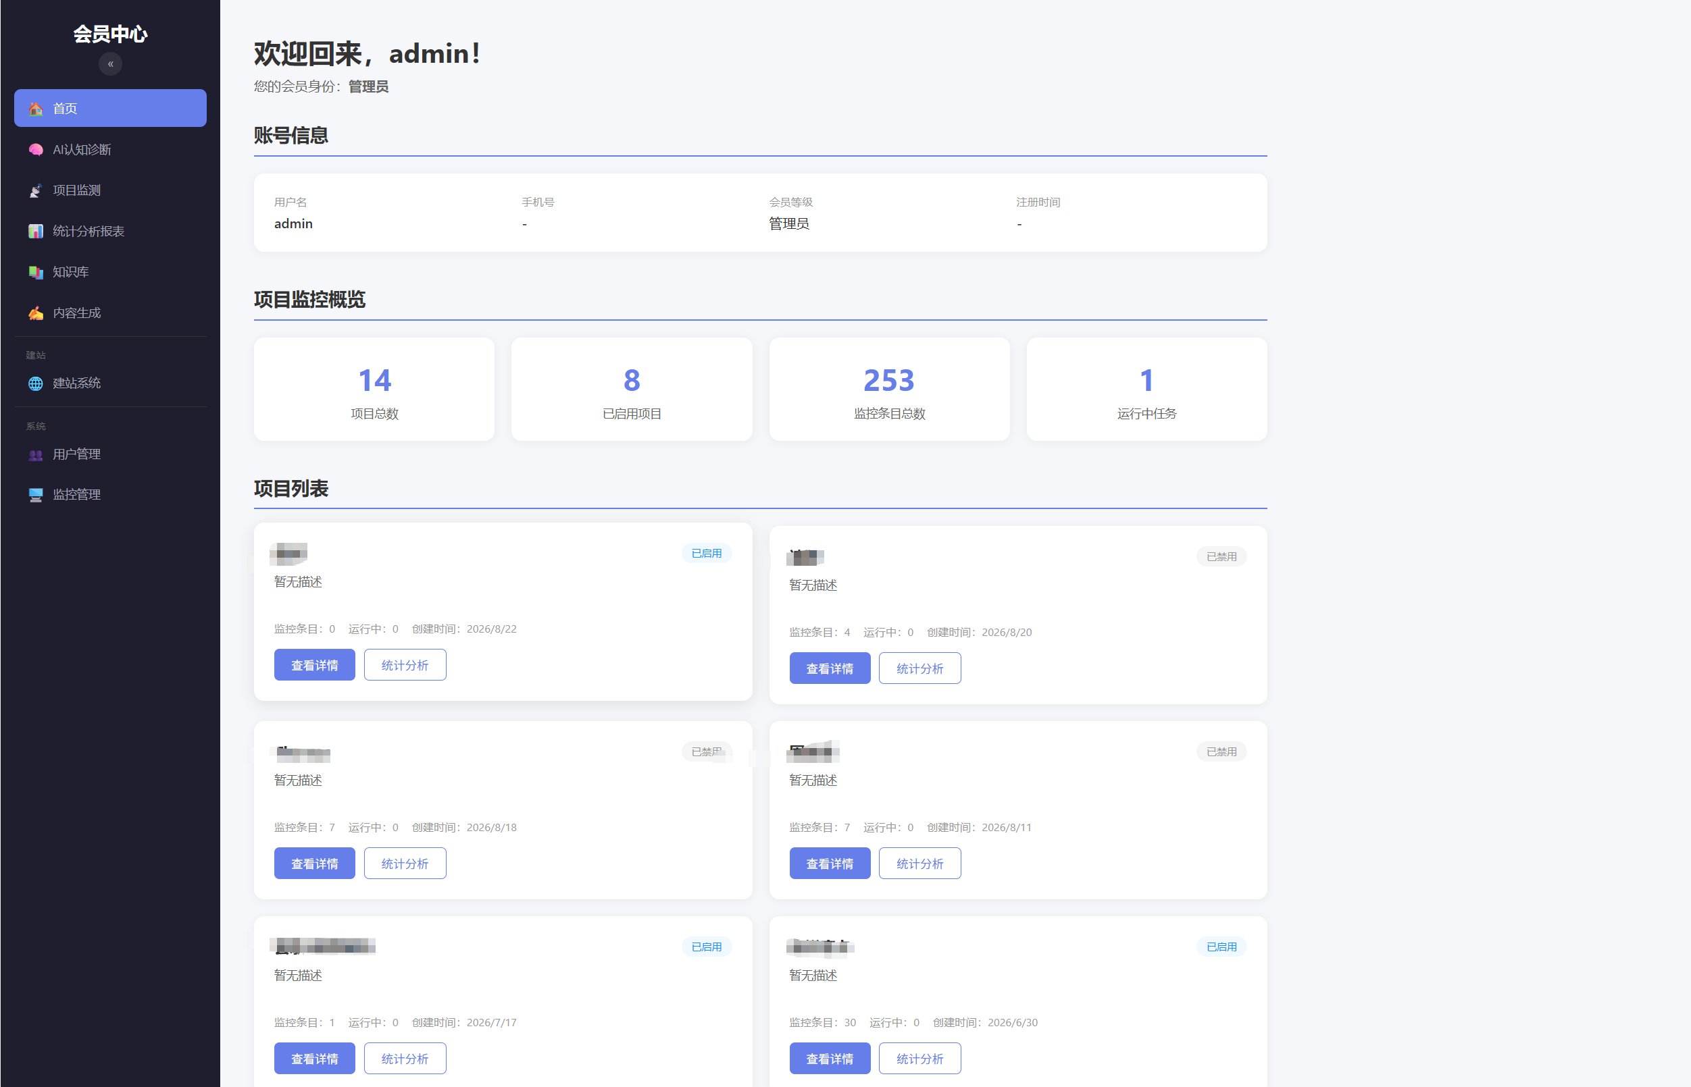Viewport: 1691px width, 1087px height.
Task: Select the 用户管理 people icon
Action: click(x=35, y=454)
